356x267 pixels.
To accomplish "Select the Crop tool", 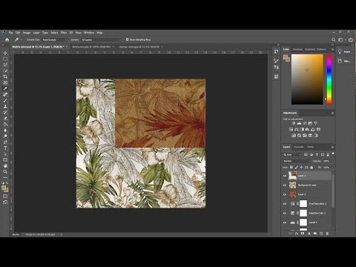I will (5, 76).
